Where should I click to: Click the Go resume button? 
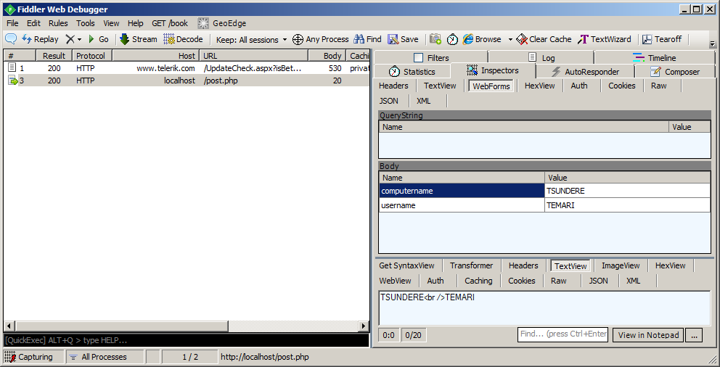coord(98,39)
